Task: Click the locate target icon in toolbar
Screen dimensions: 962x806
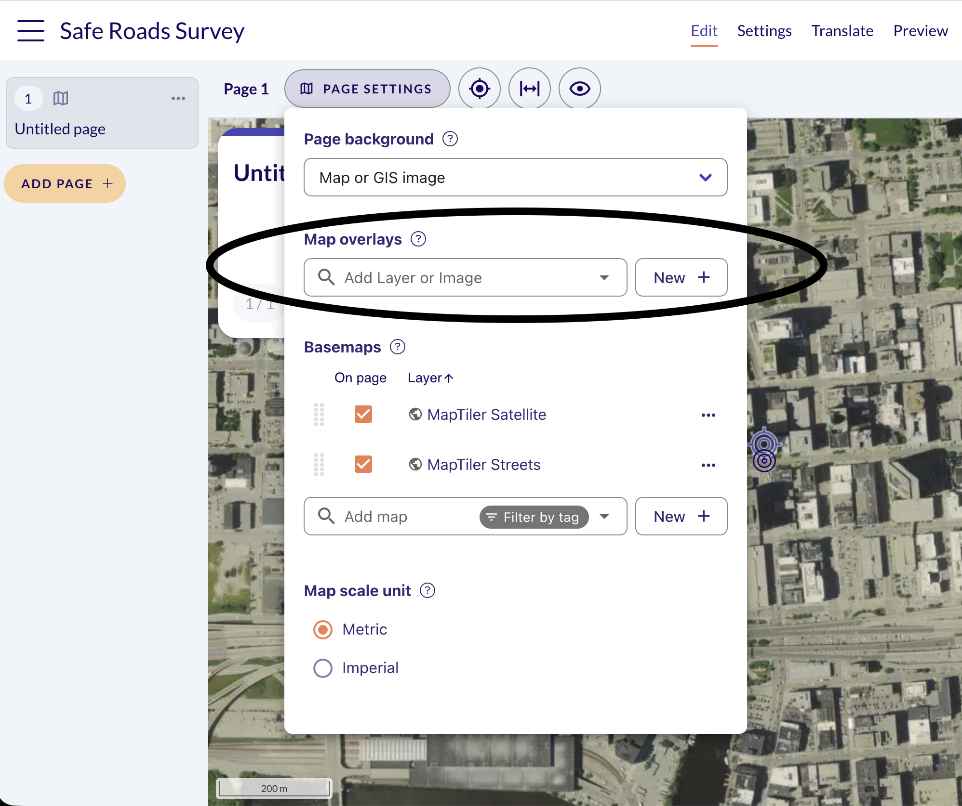Action: (479, 89)
